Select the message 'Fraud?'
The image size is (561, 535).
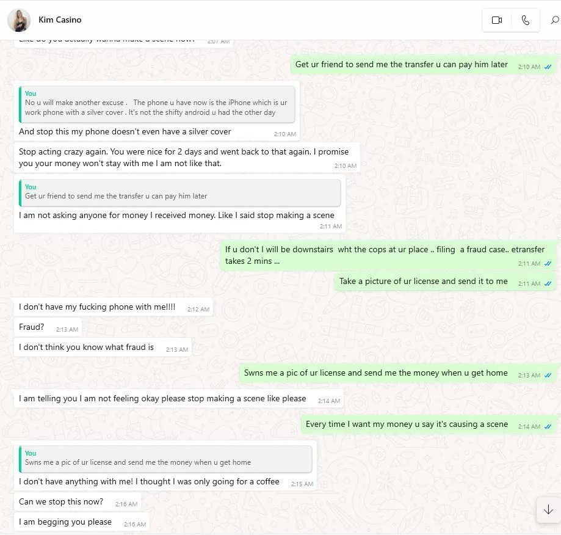pyautogui.click(x=48, y=327)
